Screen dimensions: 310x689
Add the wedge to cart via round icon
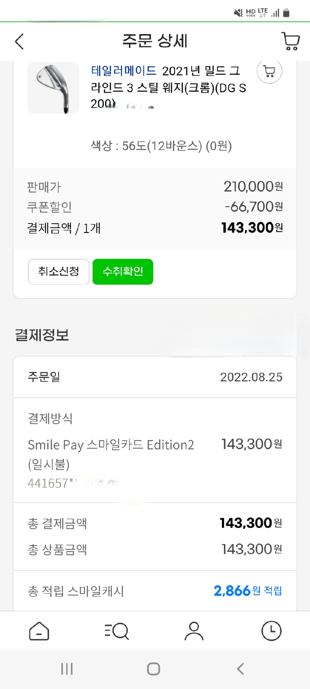click(x=269, y=71)
